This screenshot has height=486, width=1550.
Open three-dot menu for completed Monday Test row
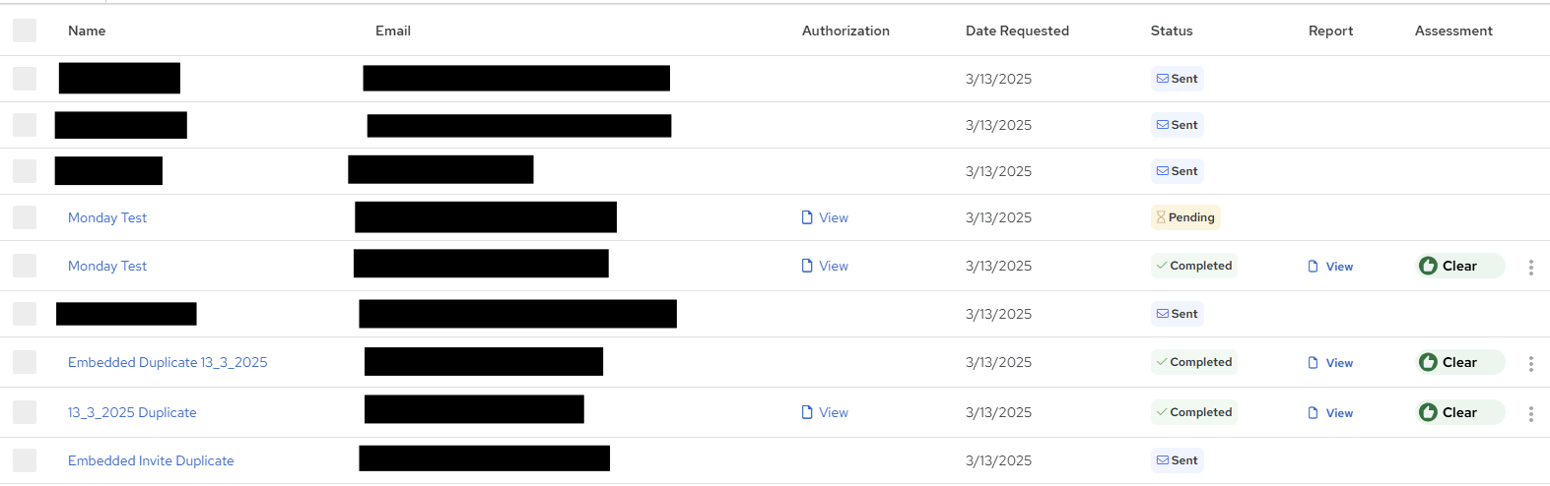pos(1530,268)
